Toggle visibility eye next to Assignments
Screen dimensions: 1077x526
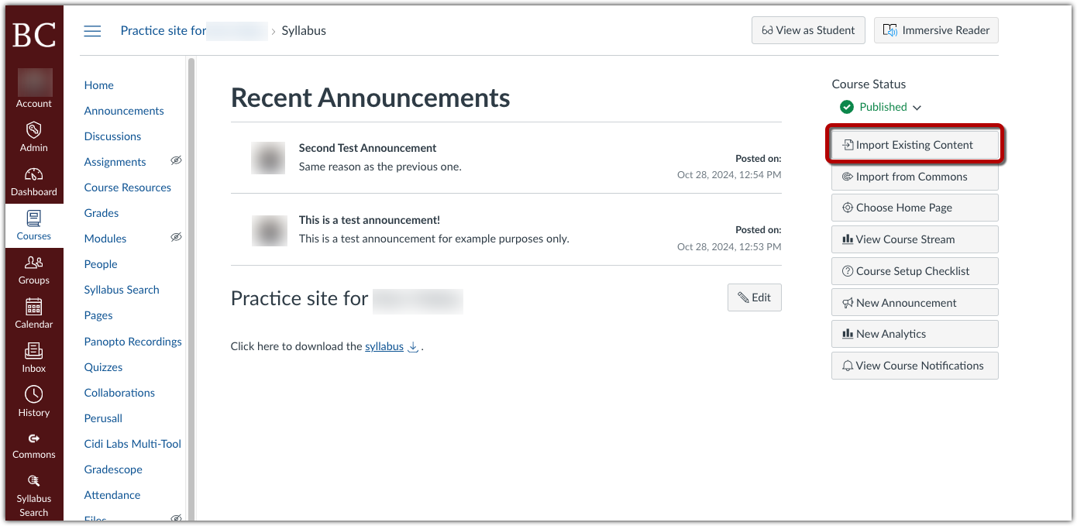tap(176, 160)
